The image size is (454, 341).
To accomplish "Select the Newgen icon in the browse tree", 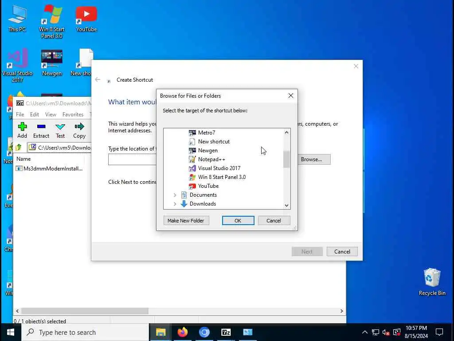I will coord(192,151).
